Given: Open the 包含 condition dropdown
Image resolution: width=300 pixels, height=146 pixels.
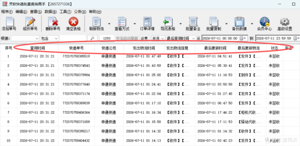Looking at the screenshot, I should [x=49, y=38].
